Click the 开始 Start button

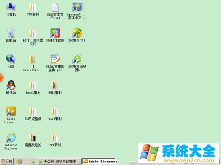click(7, 161)
